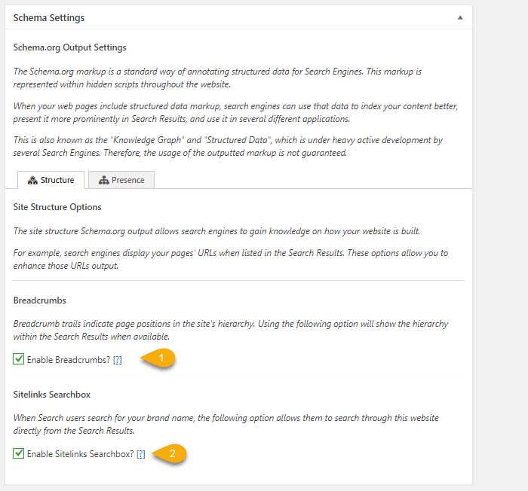
Task: Open the Presence tab label
Action: tap(129, 180)
